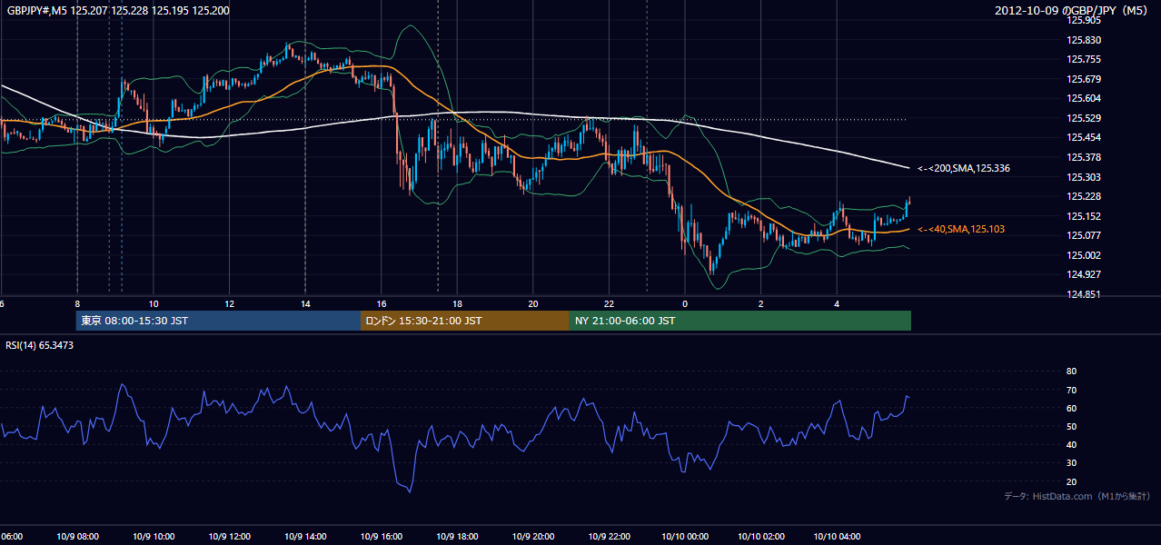Click the chart title 2012-10-09 GBP/JPY (M5)
The height and width of the screenshot is (545, 1161).
1072,10
